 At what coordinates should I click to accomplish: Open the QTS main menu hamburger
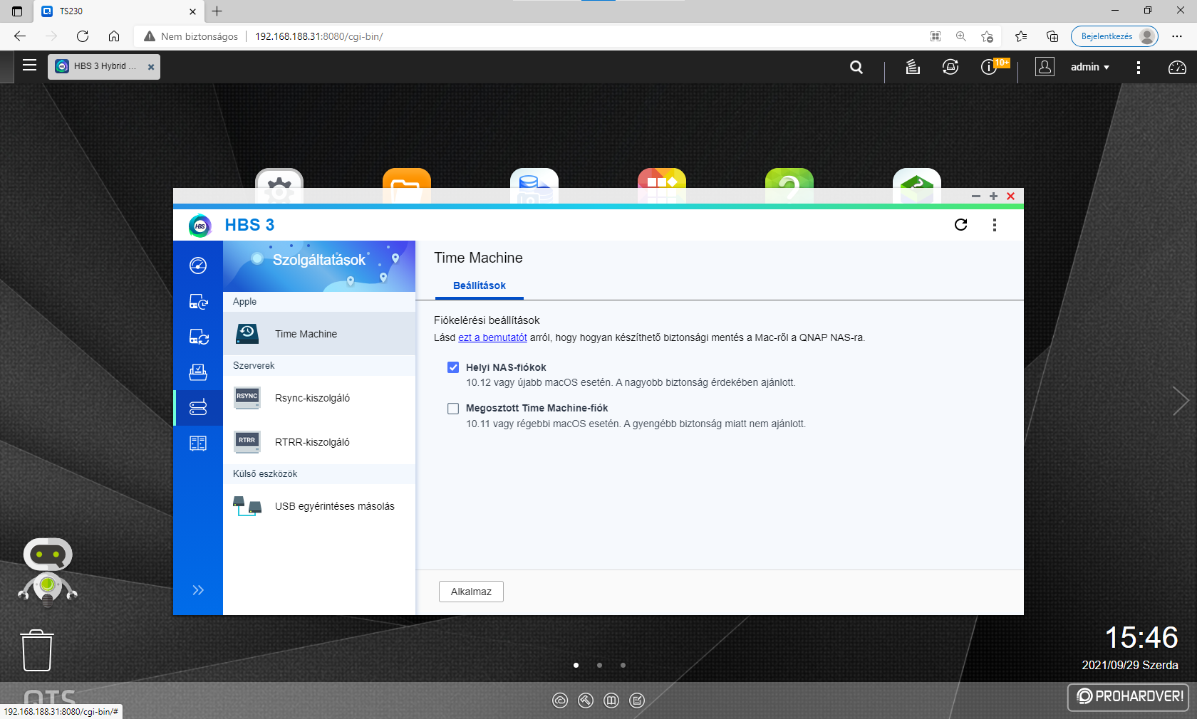pos(29,65)
